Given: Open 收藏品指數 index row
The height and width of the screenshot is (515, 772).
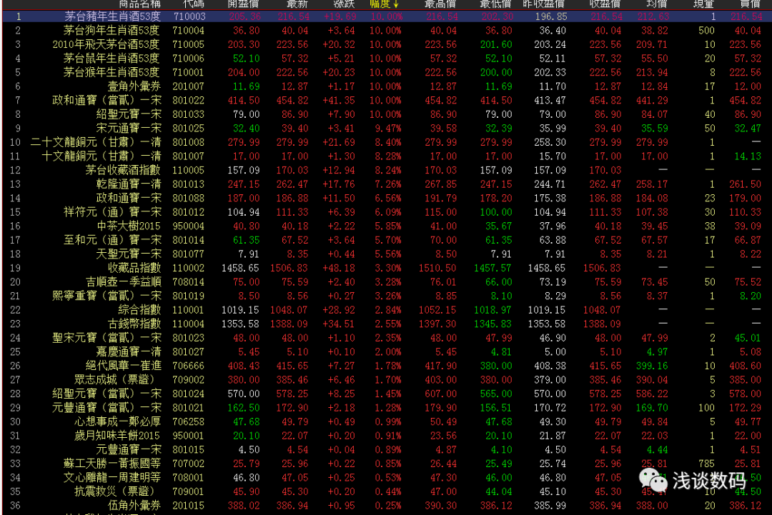Looking at the screenshot, I should tap(386, 268).
